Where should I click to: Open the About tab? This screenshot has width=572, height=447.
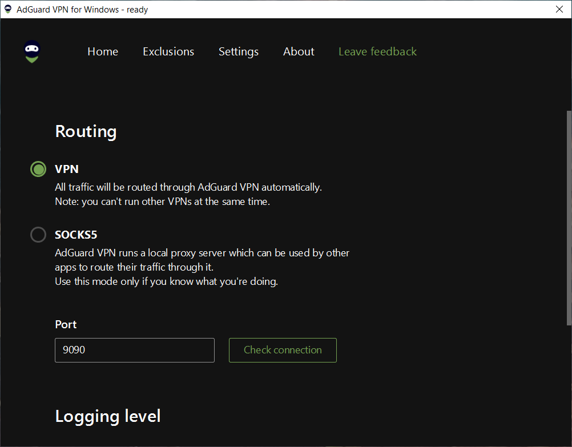click(x=299, y=51)
